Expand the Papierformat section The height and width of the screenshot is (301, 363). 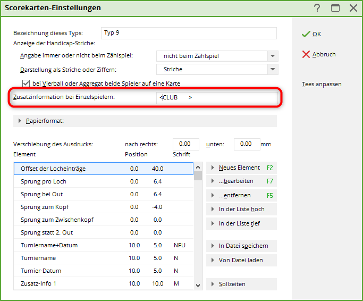(20, 121)
